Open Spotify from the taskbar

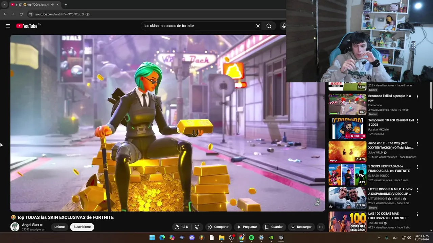pos(251,238)
